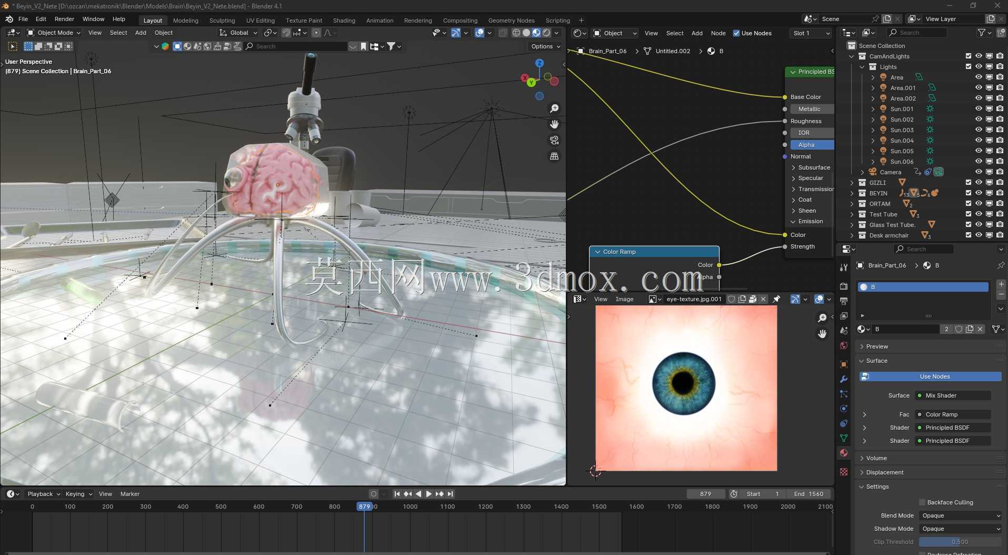Toggle the Use Nodes checkbox

(736, 33)
